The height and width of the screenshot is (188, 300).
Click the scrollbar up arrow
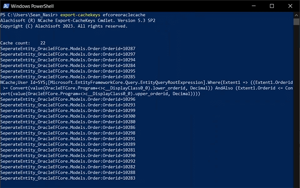[x=296, y=15]
